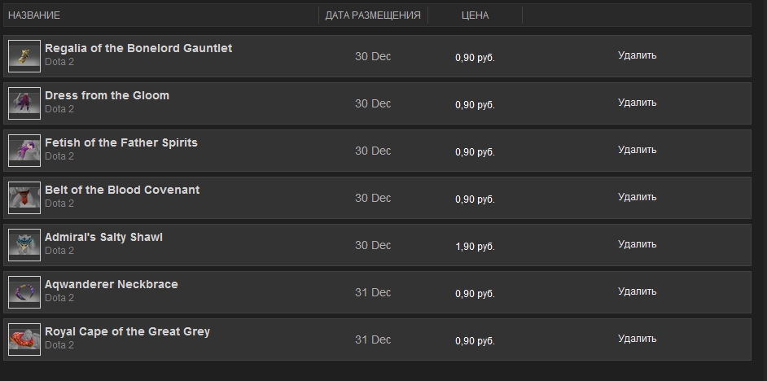Click Удалить next to Belt of the Blood Covenant
The width and height of the screenshot is (767, 381).
tap(637, 197)
